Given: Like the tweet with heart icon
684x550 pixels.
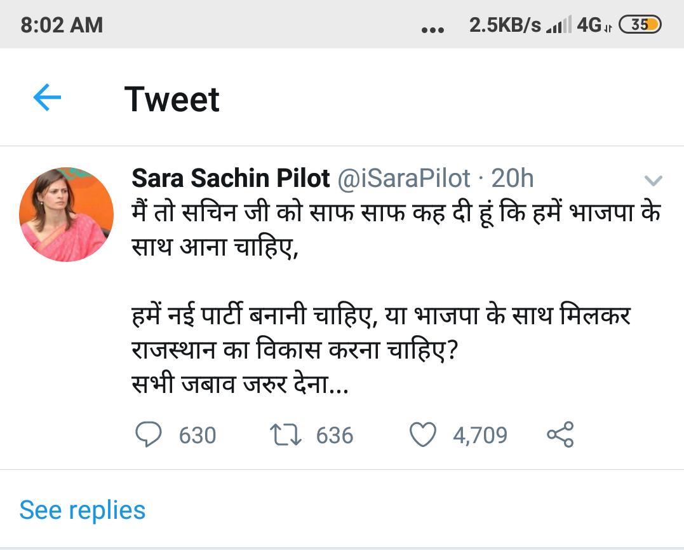Looking at the screenshot, I should tap(423, 435).
